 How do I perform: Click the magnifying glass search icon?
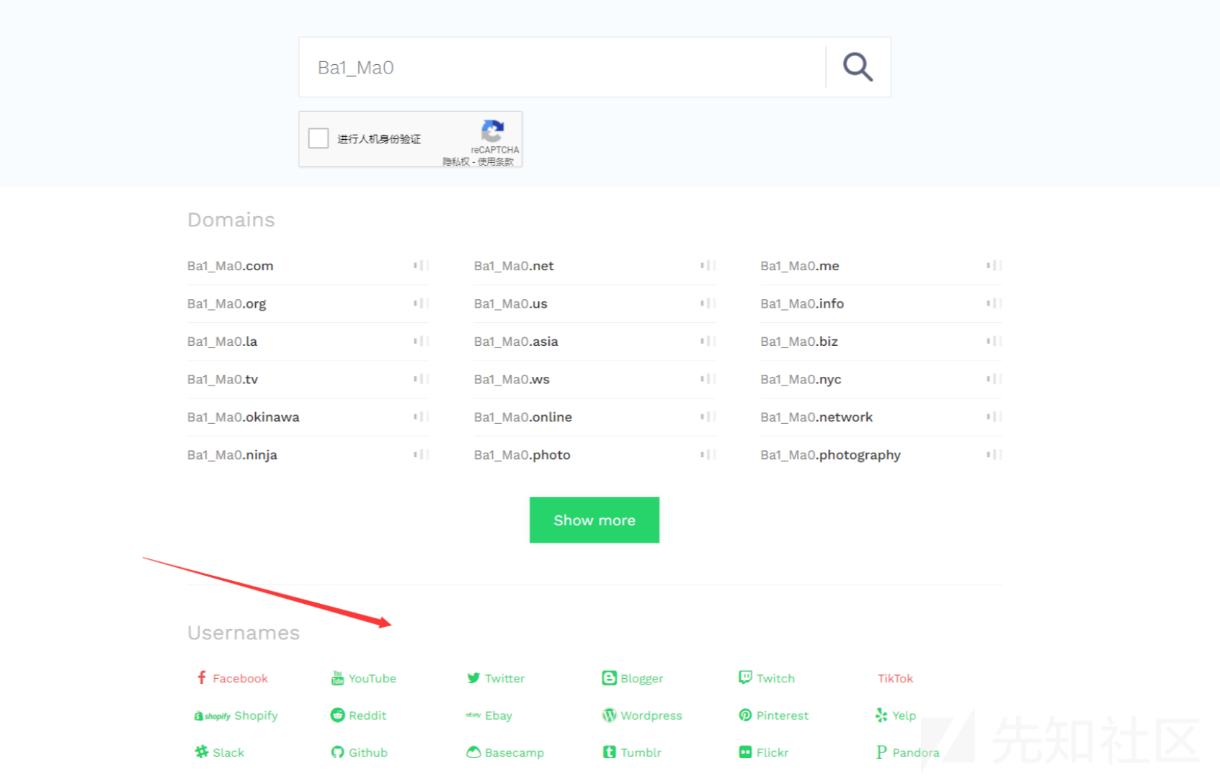point(858,67)
